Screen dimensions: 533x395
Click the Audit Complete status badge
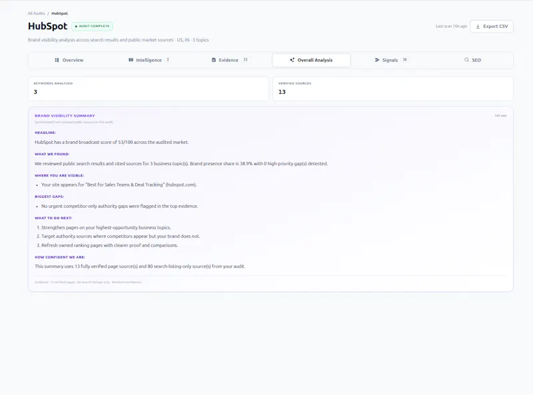coord(92,26)
